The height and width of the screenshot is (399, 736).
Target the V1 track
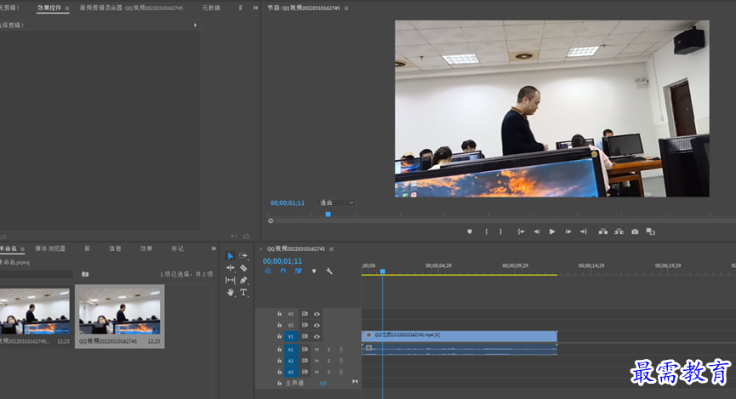point(290,337)
